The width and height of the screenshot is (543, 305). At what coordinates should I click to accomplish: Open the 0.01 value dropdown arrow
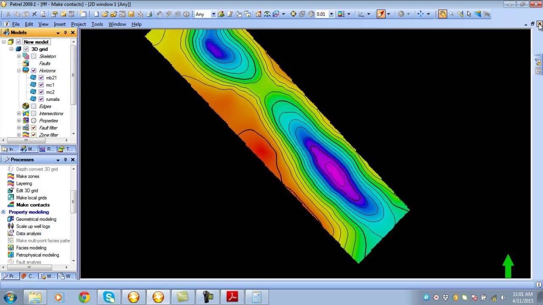point(332,14)
